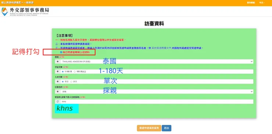Click the khns captcha image
The image size is (272, 134).
[x=67, y=109]
